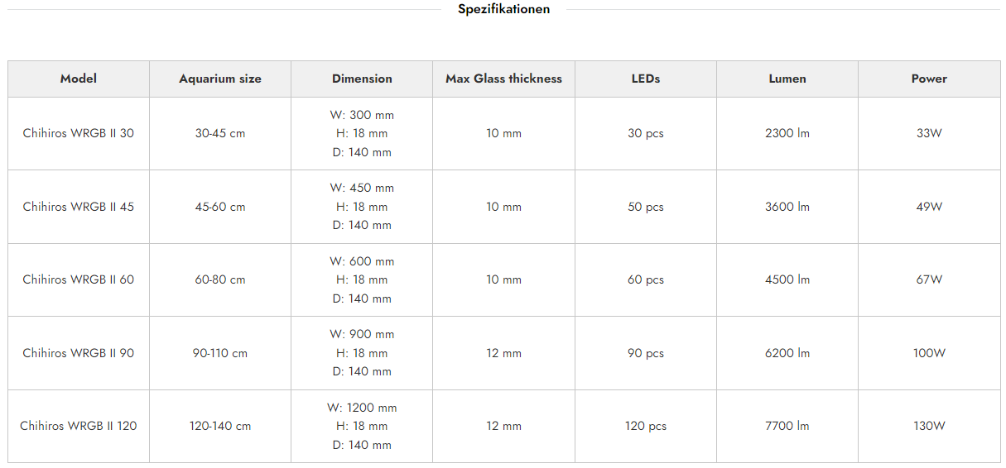Select the Power column header

point(929,79)
